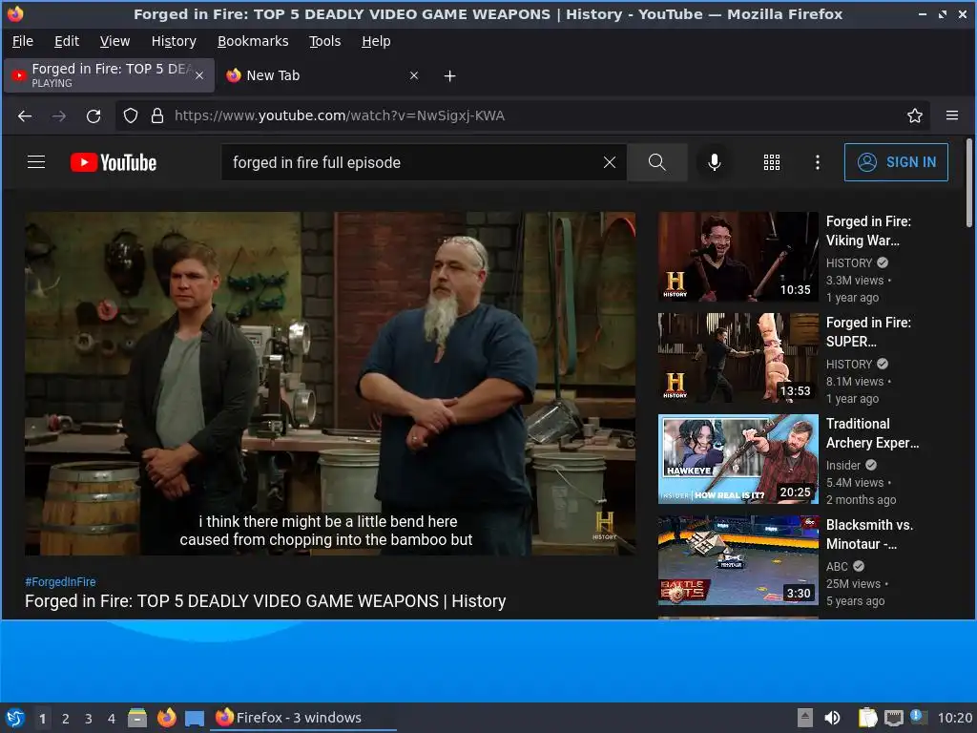Open the Viking War video thumbnail
Image resolution: width=977 pixels, height=733 pixels.
click(x=738, y=256)
